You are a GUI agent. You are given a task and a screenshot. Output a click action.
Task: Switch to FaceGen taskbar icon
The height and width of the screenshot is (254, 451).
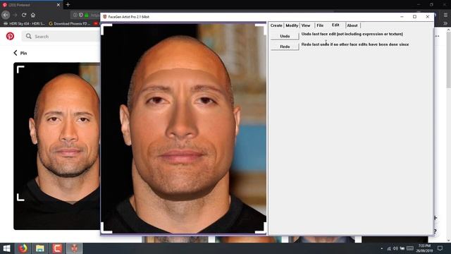(74, 248)
